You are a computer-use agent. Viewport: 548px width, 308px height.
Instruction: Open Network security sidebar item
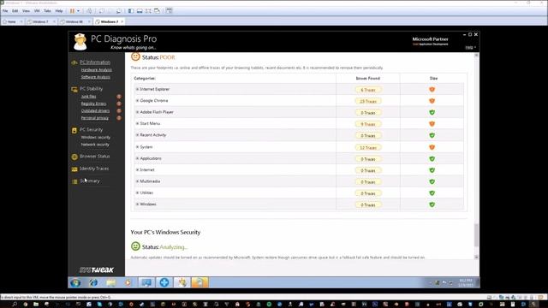click(x=95, y=145)
